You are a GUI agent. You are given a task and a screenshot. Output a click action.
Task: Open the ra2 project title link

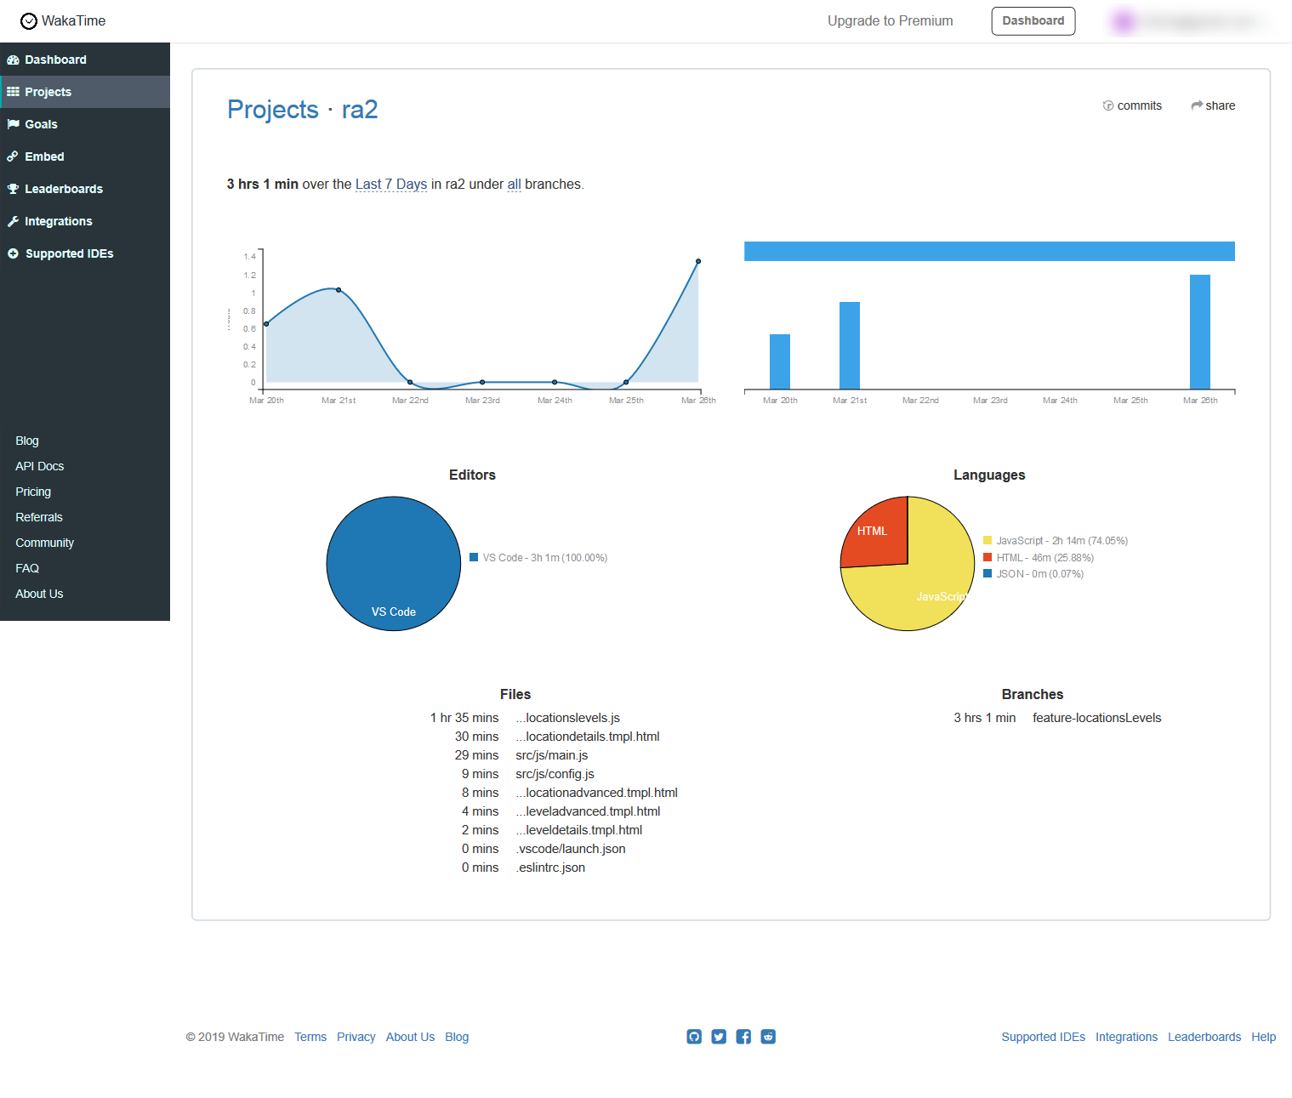(x=360, y=110)
